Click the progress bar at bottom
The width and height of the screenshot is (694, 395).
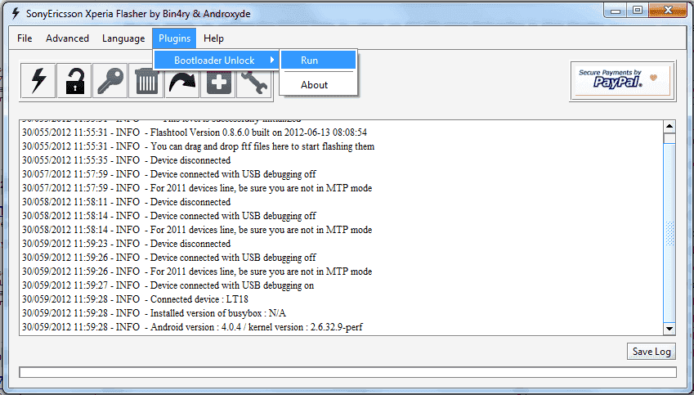(x=347, y=372)
